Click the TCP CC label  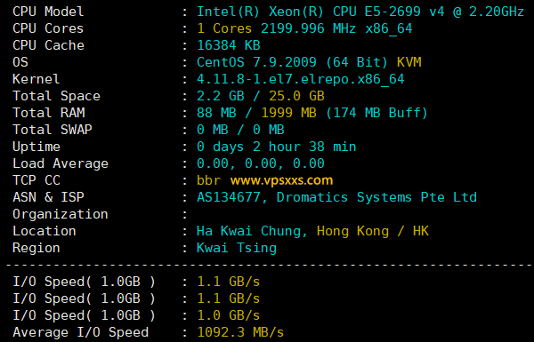pyautogui.click(x=36, y=180)
